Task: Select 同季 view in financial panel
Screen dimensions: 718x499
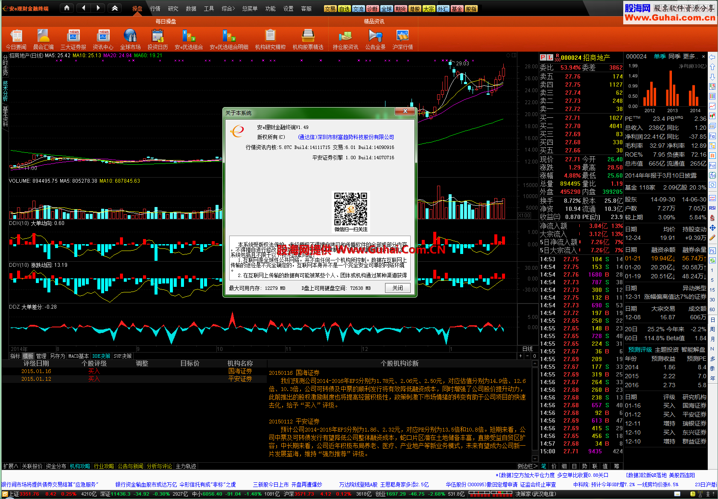Action: 674,56
